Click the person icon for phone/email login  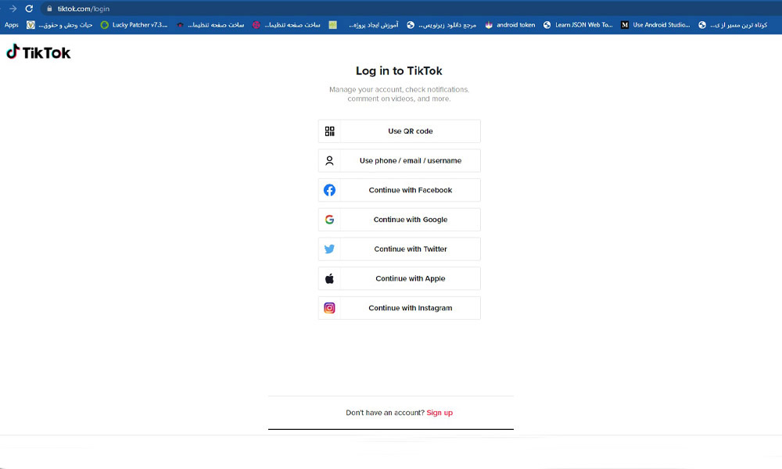[x=330, y=161]
